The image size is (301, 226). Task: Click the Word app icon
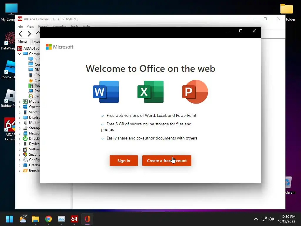click(x=106, y=92)
